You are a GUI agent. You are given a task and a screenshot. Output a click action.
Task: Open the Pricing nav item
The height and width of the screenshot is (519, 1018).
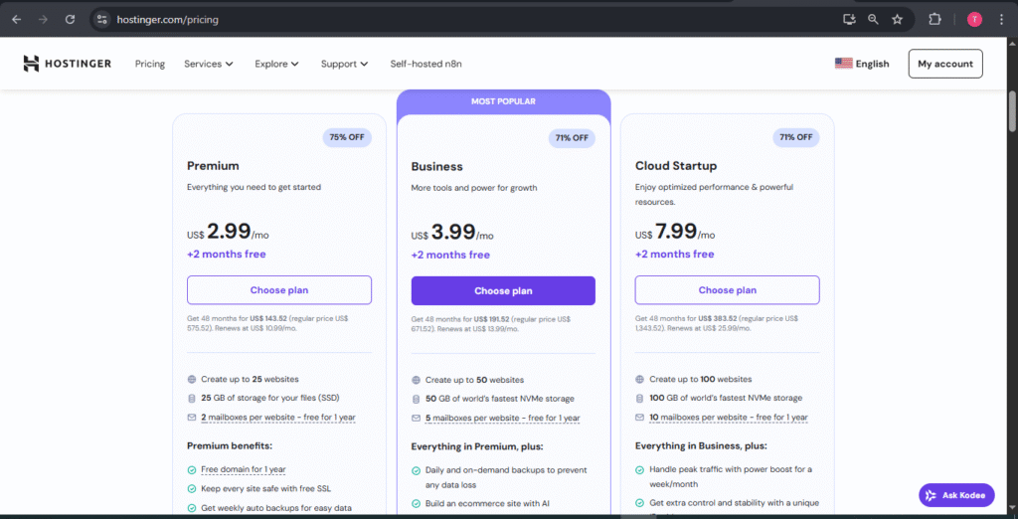click(x=150, y=64)
